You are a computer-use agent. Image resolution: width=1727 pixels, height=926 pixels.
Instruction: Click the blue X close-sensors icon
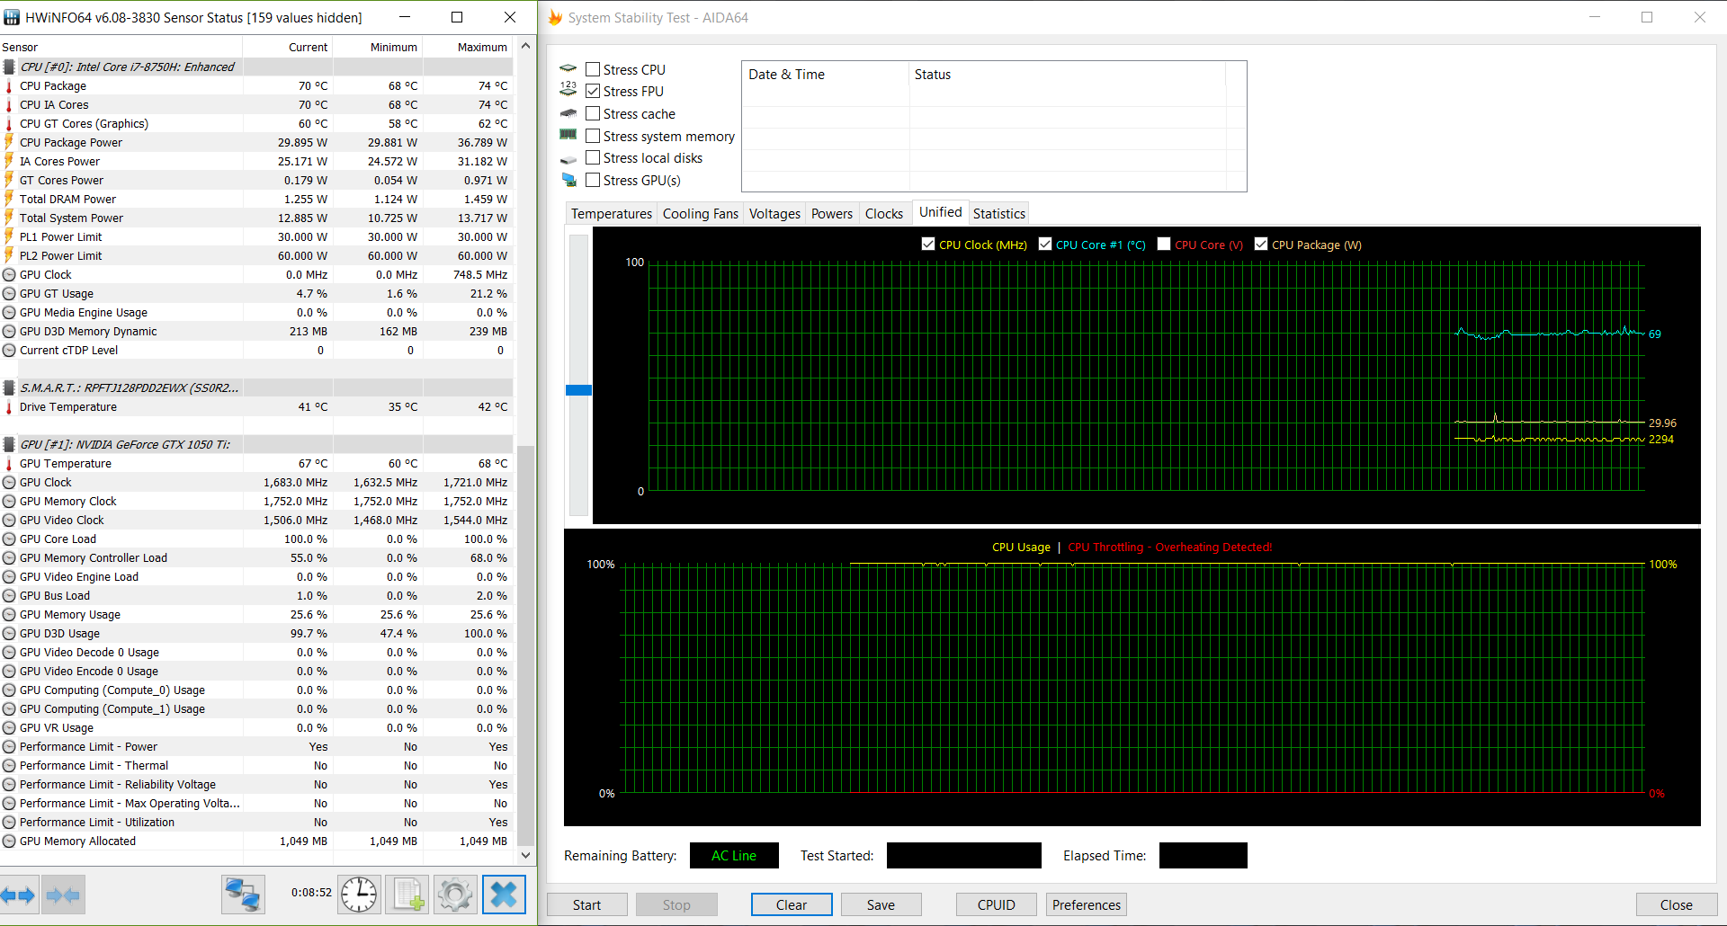pyautogui.click(x=504, y=895)
